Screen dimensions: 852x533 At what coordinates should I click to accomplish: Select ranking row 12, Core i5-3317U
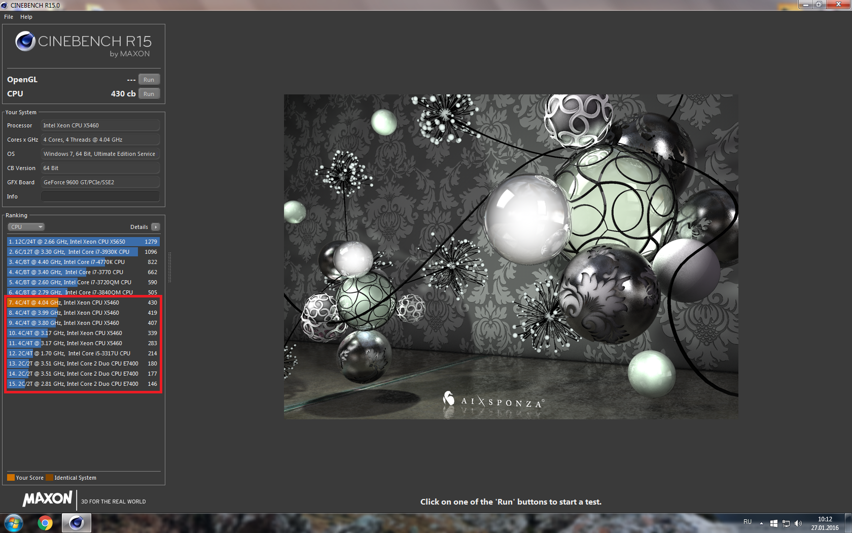(x=83, y=353)
